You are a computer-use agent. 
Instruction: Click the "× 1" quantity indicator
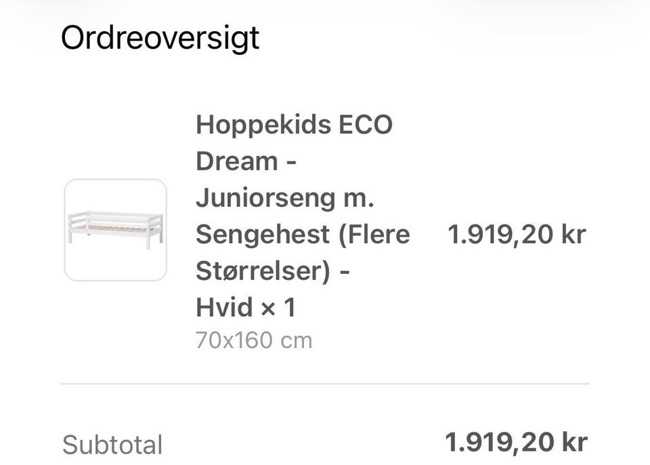tap(279, 308)
